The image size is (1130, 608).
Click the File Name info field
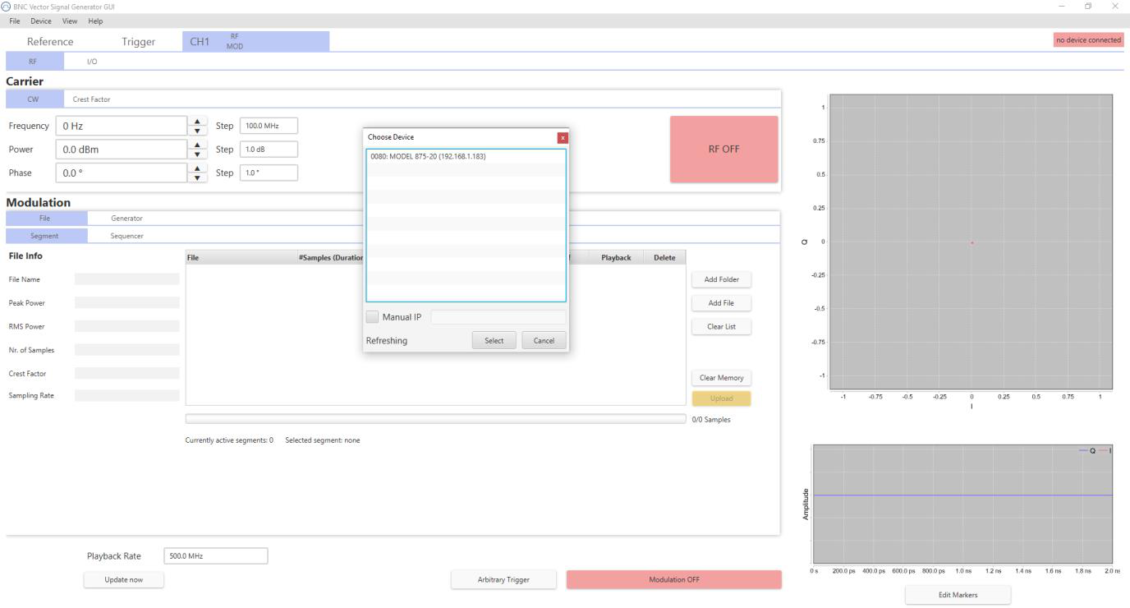[126, 279]
